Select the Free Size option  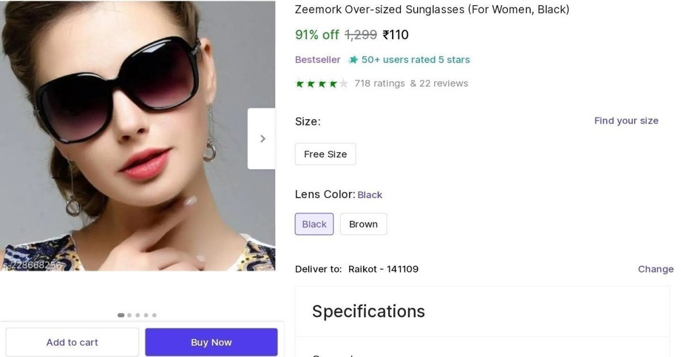pyautogui.click(x=325, y=154)
